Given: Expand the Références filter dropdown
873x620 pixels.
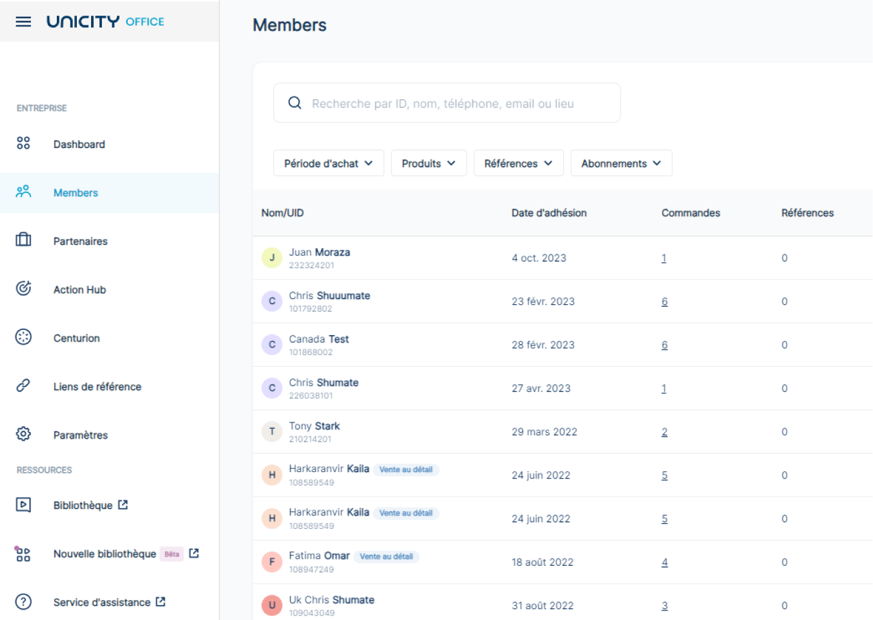Looking at the screenshot, I should click(519, 163).
